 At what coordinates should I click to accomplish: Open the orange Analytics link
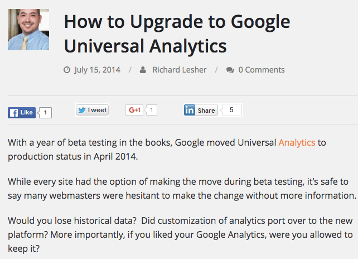[297, 143]
